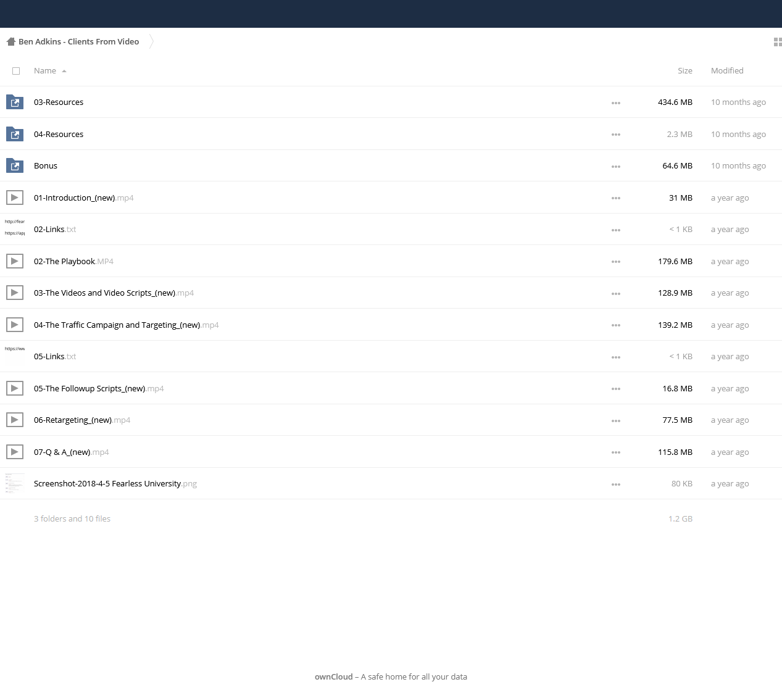
Task: Open file 02-Links.txt
Action: (x=55, y=229)
